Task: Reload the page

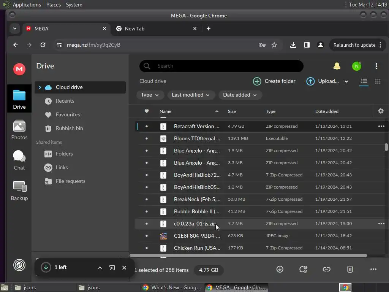Action: coord(43,45)
